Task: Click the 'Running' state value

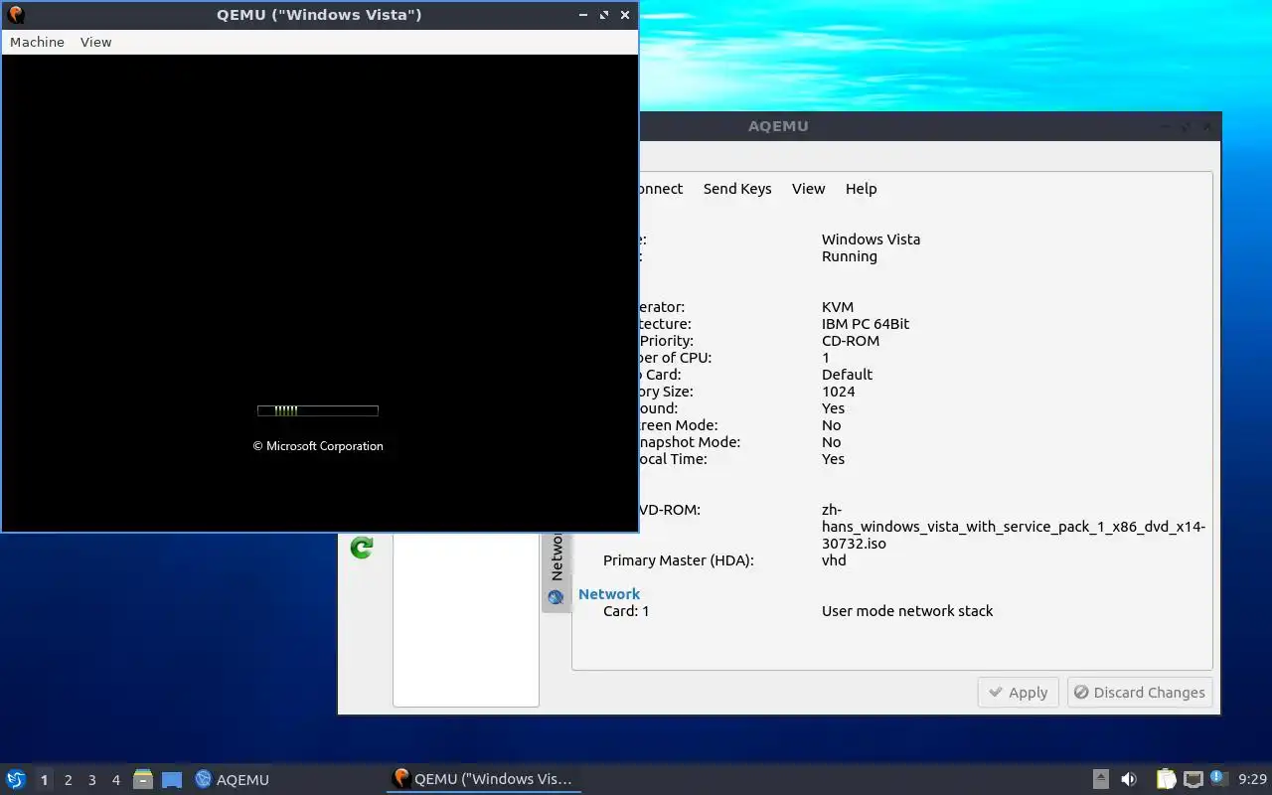Action: pyautogui.click(x=850, y=256)
